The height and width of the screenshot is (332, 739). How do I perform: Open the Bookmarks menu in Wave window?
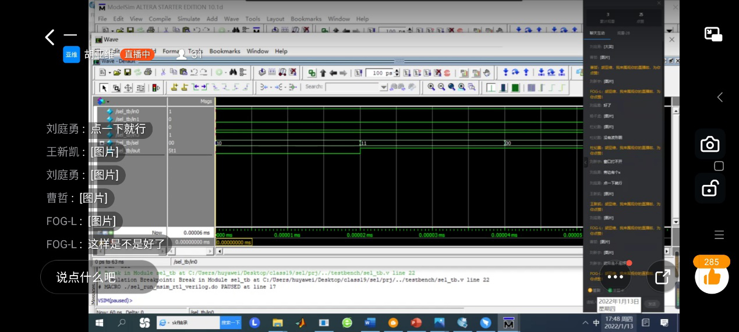(x=224, y=51)
